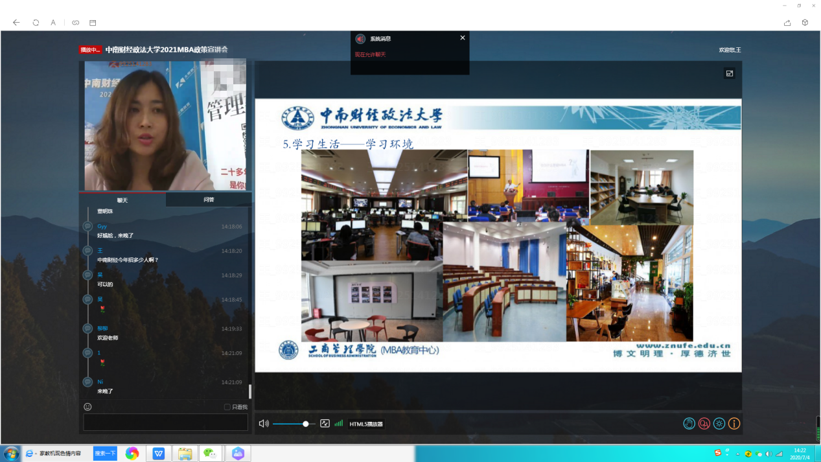Click the switch line icon beside volume
This screenshot has width=821, height=462.
point(325,424)
